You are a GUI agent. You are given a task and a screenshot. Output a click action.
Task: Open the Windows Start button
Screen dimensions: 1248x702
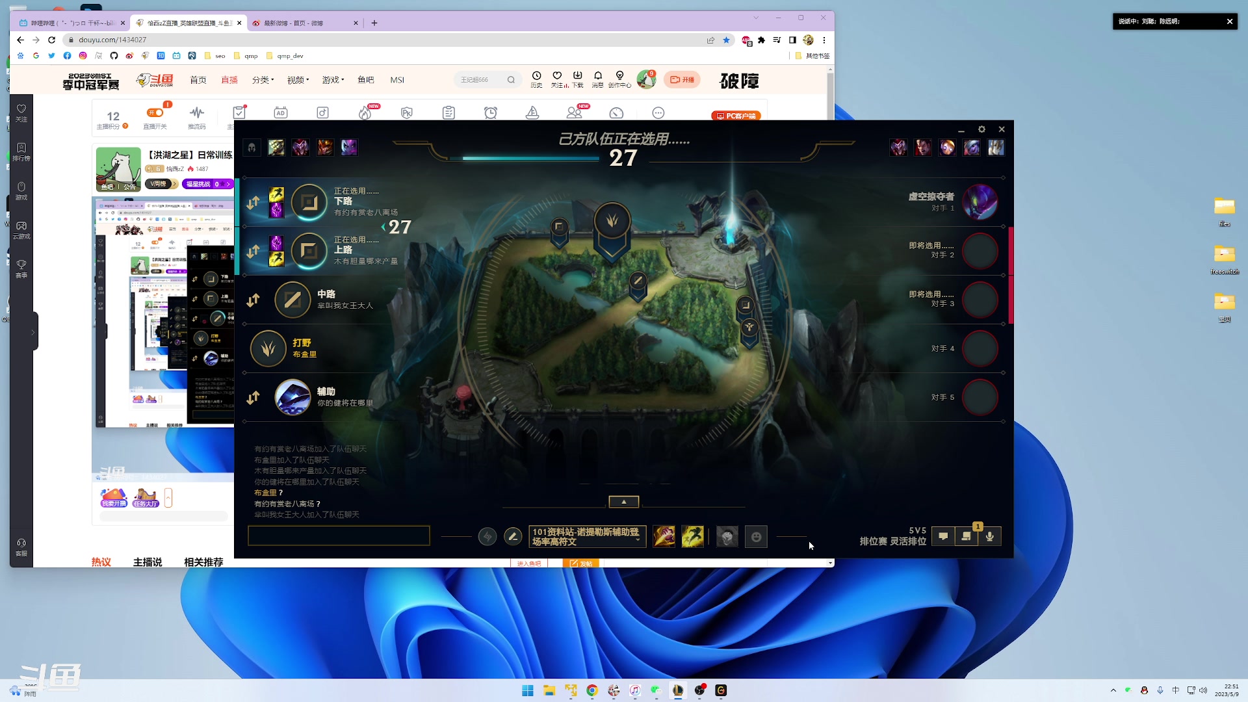pyautogui.click(x=528, y=690)
